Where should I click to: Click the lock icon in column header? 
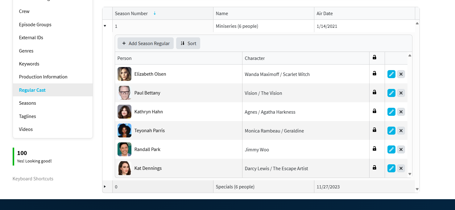(374, 57)
